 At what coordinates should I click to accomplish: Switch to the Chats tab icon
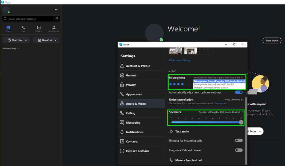[8, 28]
